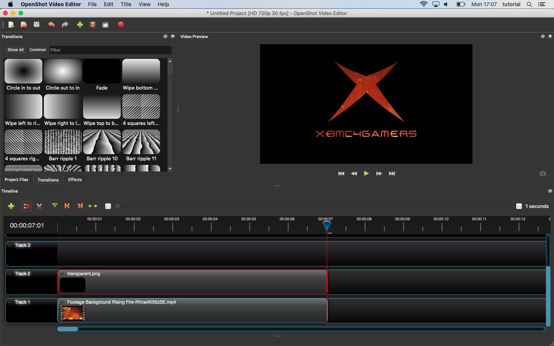Save a snapshot with the camera icon

pyautogui.click(x=542, y=173)
